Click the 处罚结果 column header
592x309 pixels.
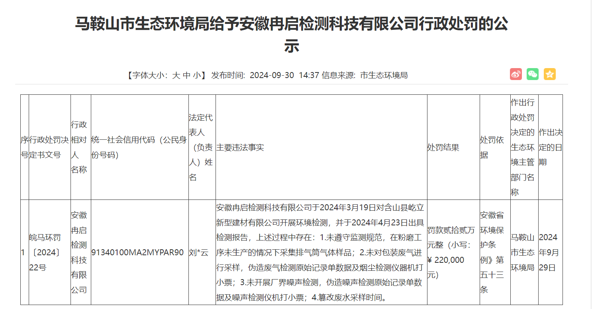point(453,147)
